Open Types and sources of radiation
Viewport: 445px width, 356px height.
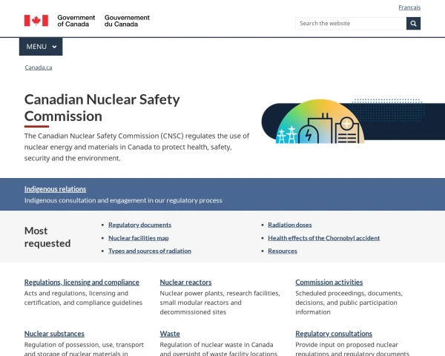(150, 251)
